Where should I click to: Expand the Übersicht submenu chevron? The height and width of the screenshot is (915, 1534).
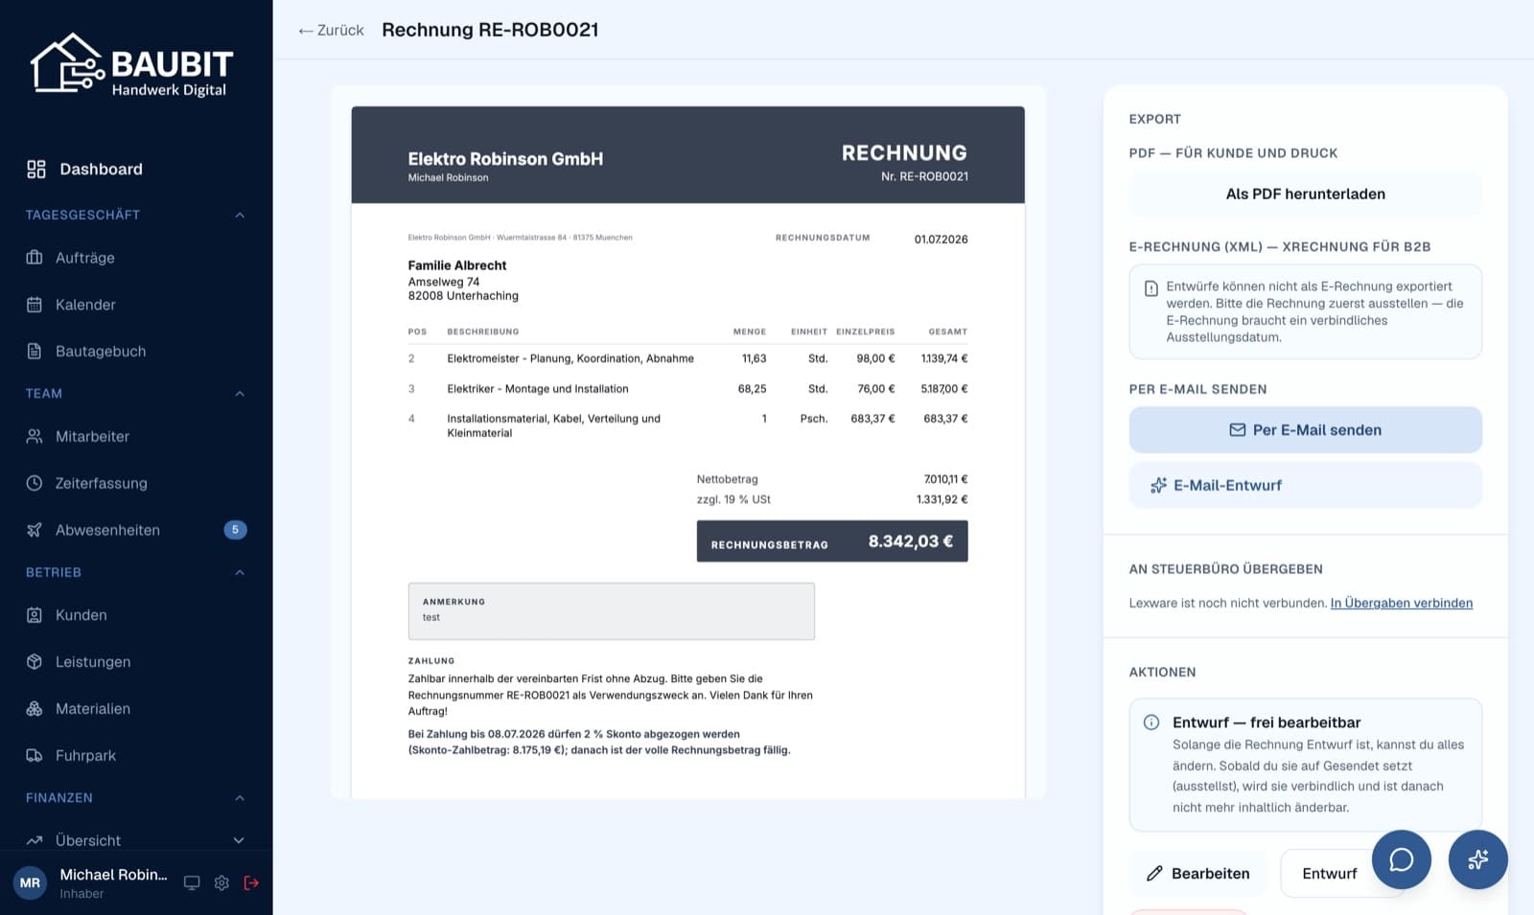tap(239, 840)
